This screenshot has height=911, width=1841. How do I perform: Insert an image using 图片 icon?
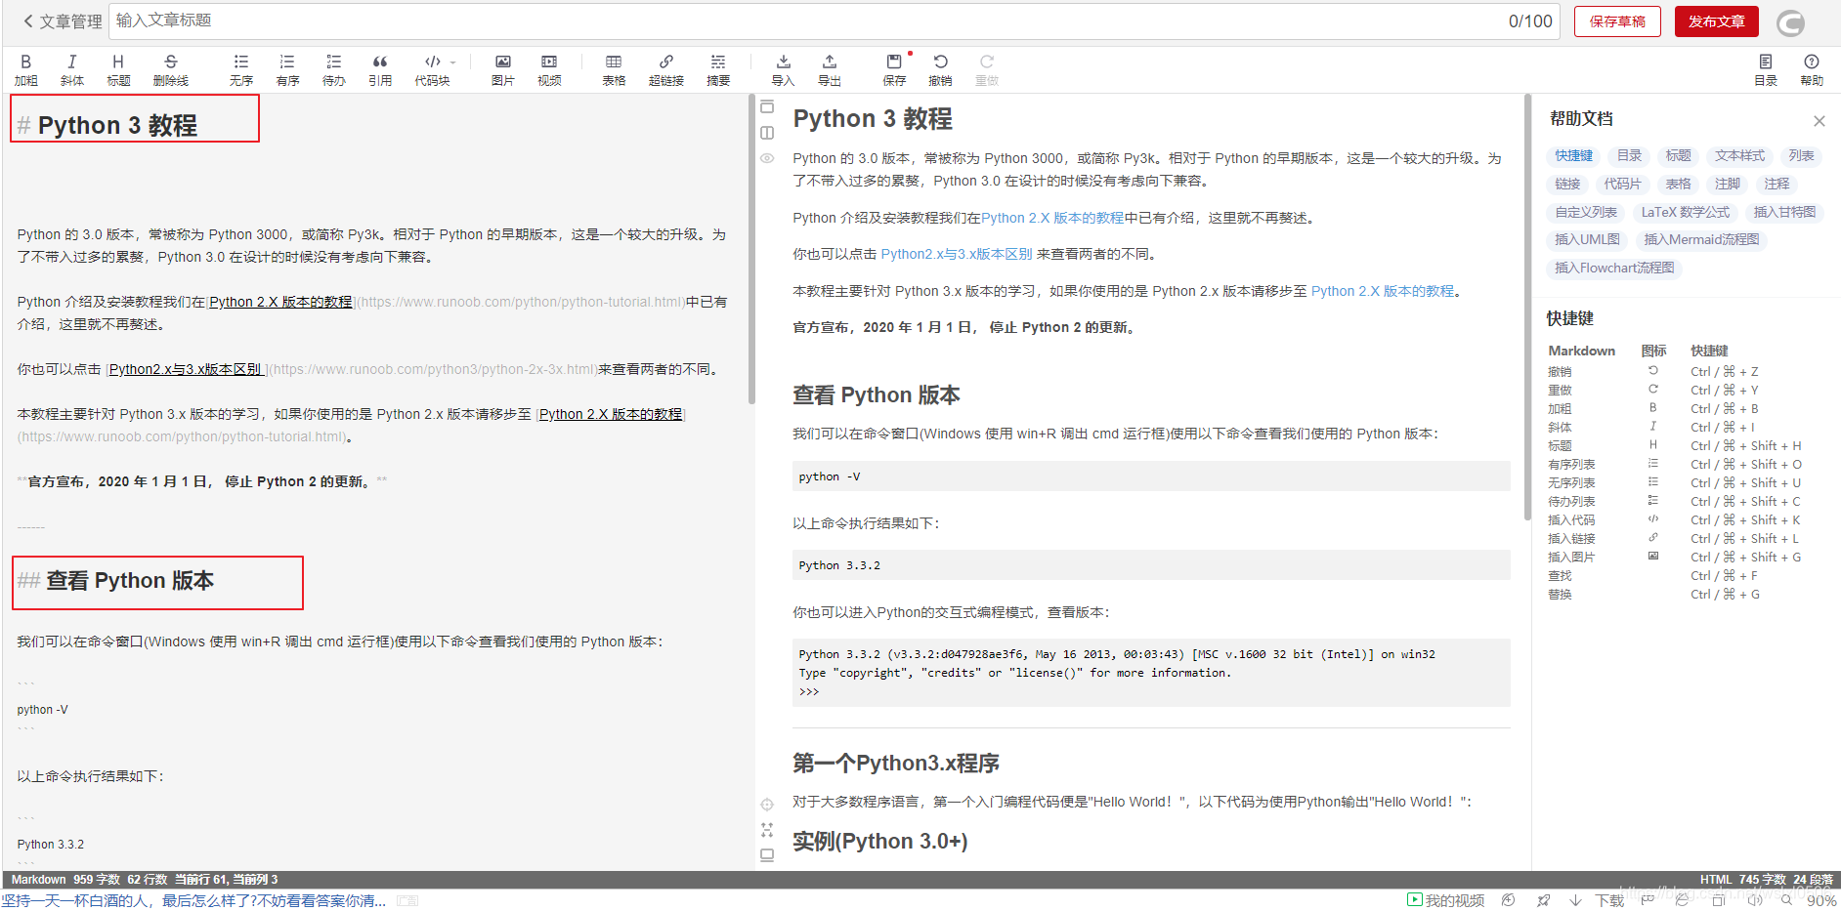click(x=503, y=70)
